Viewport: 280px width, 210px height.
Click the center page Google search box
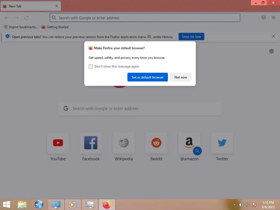pos(140,109)
